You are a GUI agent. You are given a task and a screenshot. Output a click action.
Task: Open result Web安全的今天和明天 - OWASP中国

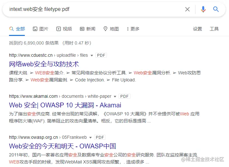(x=62, y=146)
